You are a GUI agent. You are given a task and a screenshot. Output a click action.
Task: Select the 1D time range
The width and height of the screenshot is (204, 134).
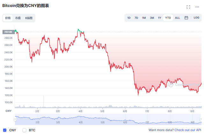pos(129,18)
